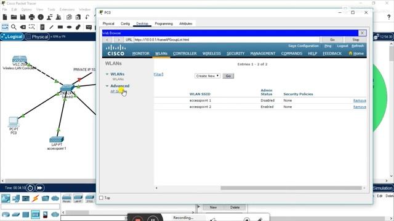
Task: Click the Add Simple PDU envelope icon
Action: (89, 27)
